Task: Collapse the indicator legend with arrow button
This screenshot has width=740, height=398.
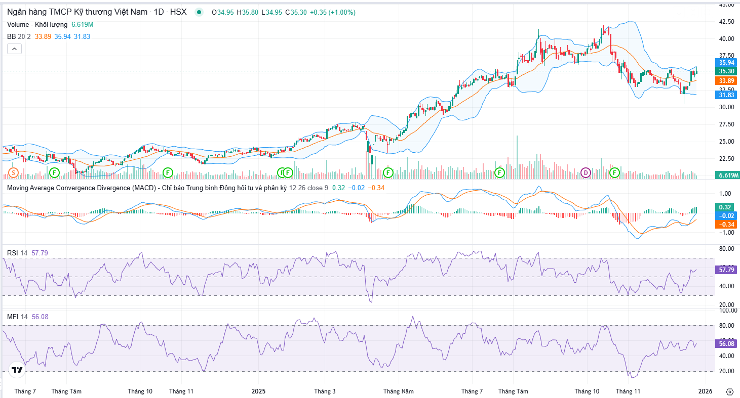Action: [14, 49]
